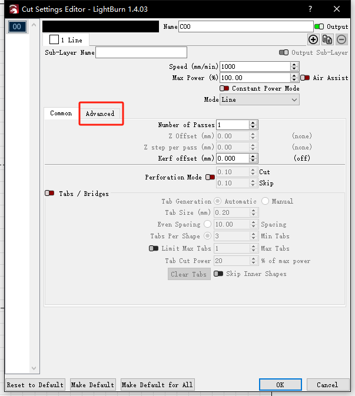Enable Tabs / Bridges toggle

(x=49, y=194)
